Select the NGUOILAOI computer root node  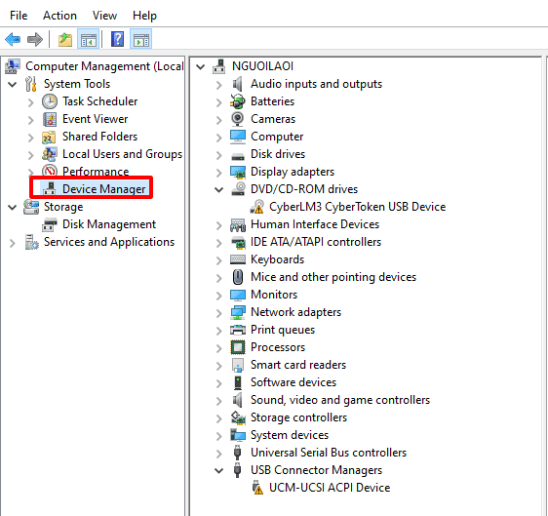point(262,66)
